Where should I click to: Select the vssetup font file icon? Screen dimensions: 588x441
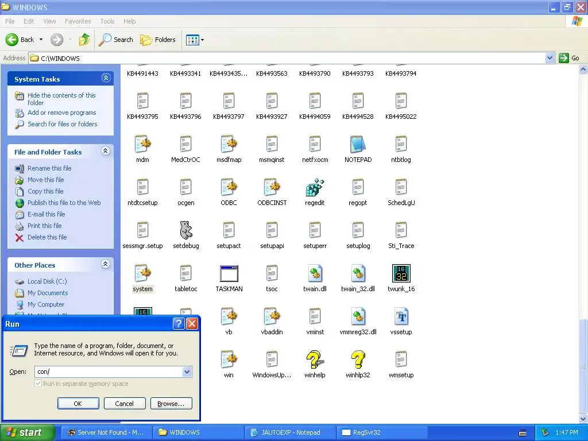click(x=401, y=316)
